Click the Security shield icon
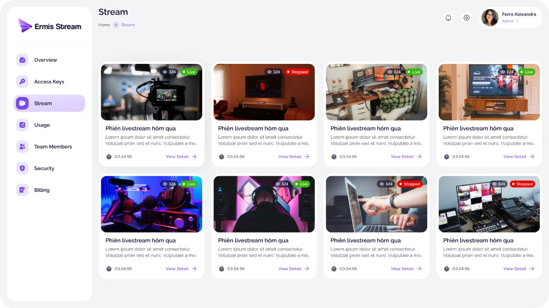The image size is (549, 308). (22, 168)
